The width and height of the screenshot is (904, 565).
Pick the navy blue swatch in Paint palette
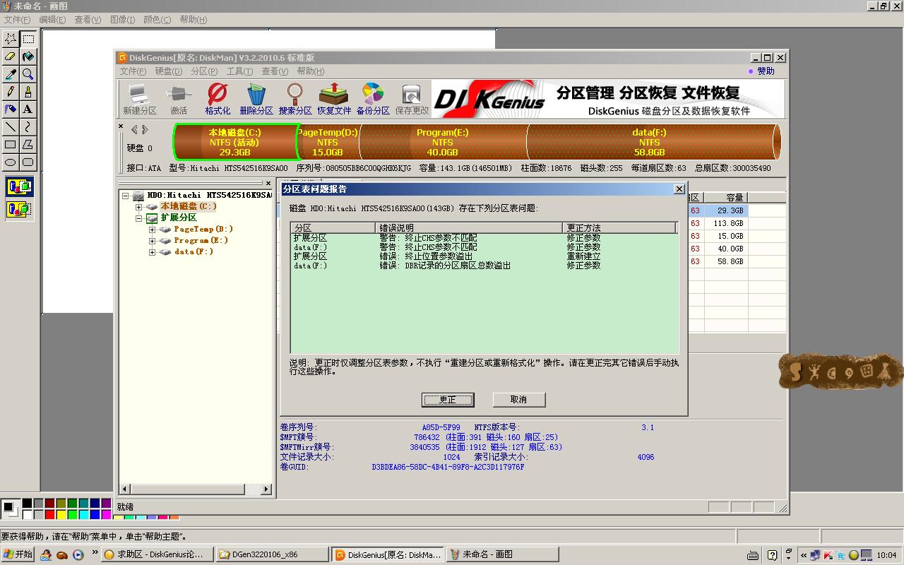(95, 504)
